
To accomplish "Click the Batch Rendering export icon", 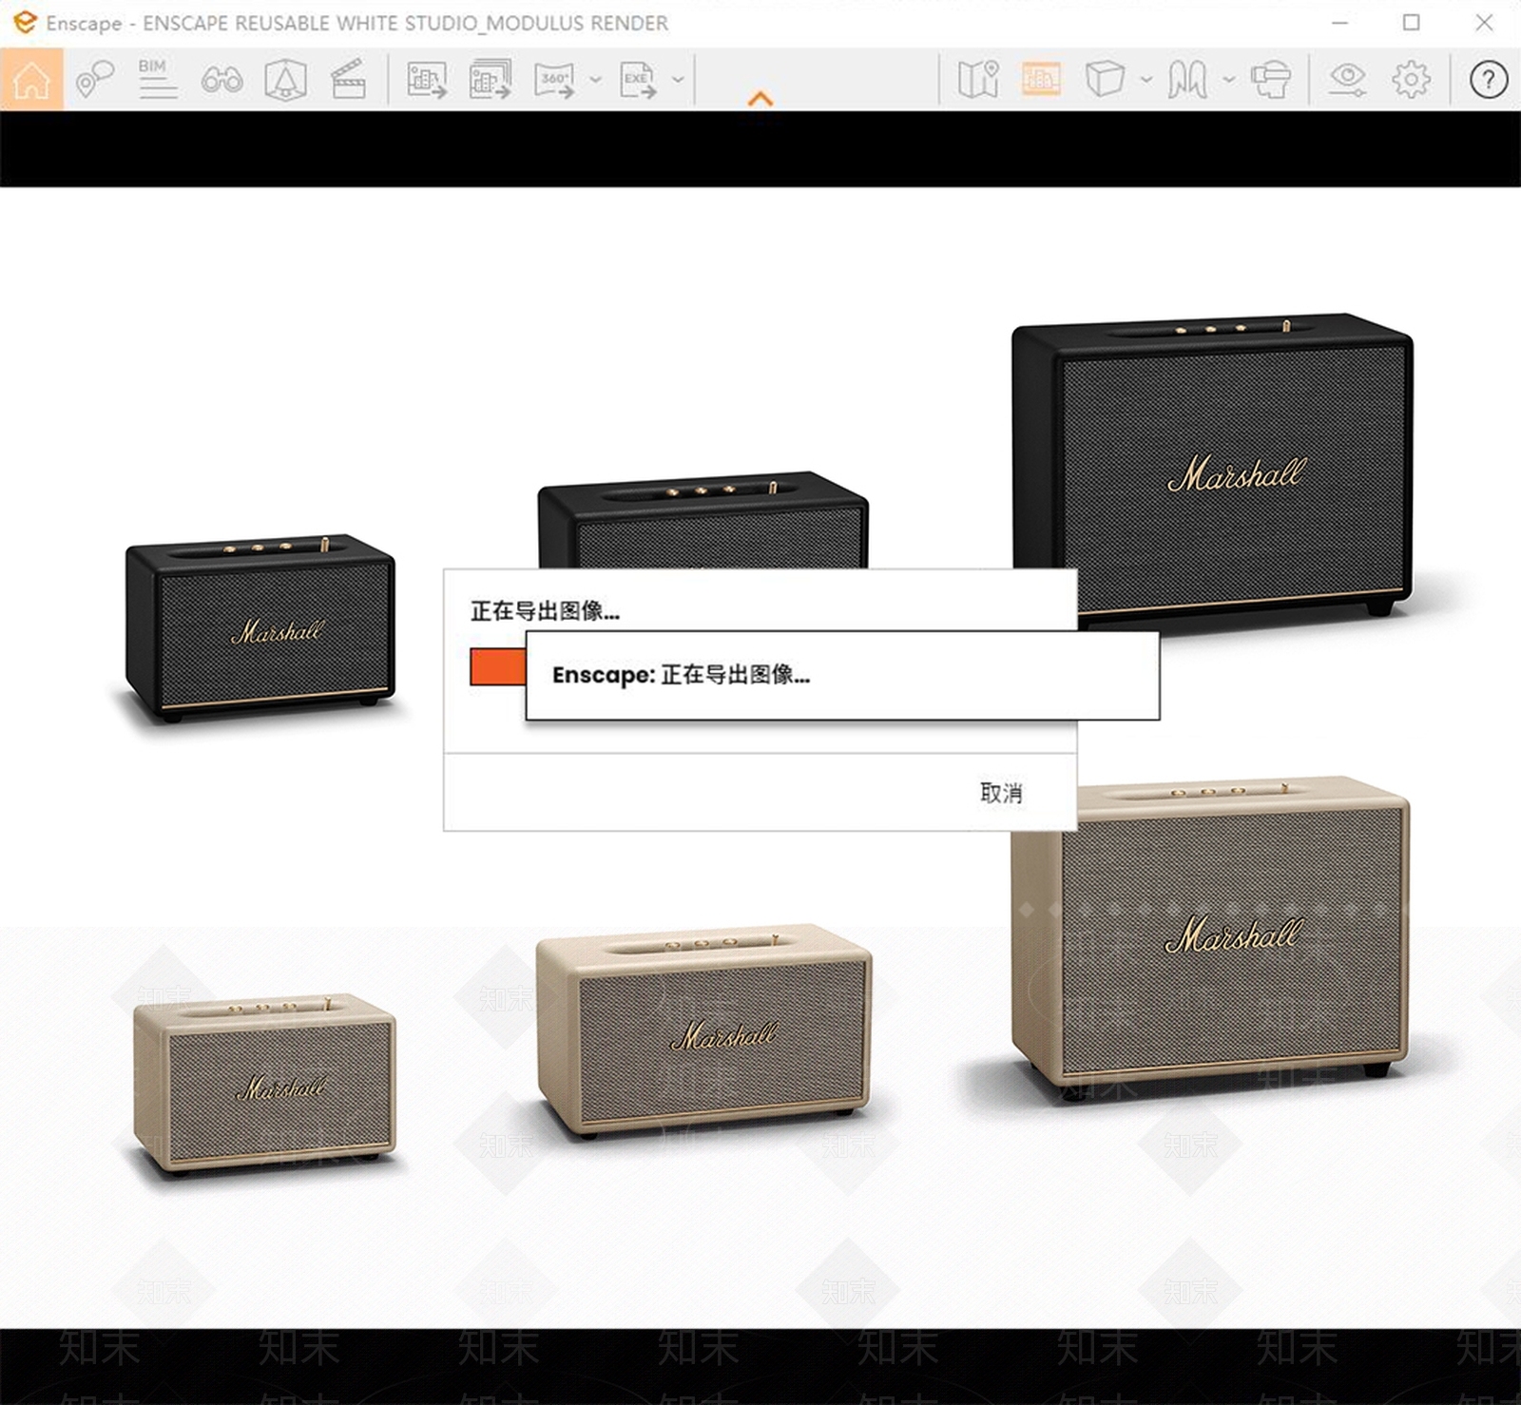I will tap(491, 80).
